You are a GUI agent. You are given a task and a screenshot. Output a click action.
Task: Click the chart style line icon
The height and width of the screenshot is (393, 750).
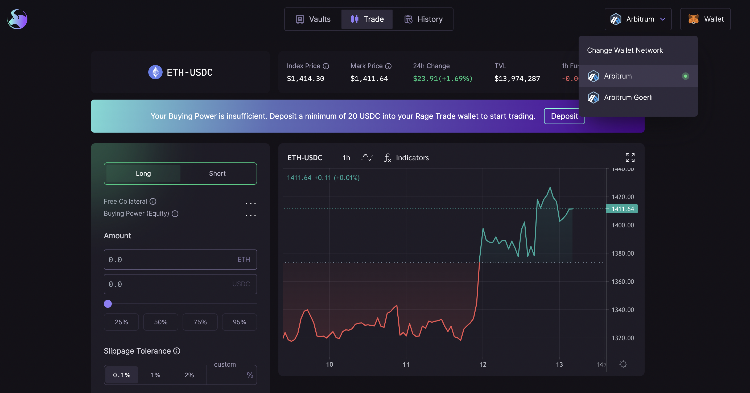(x=367, y=158)
